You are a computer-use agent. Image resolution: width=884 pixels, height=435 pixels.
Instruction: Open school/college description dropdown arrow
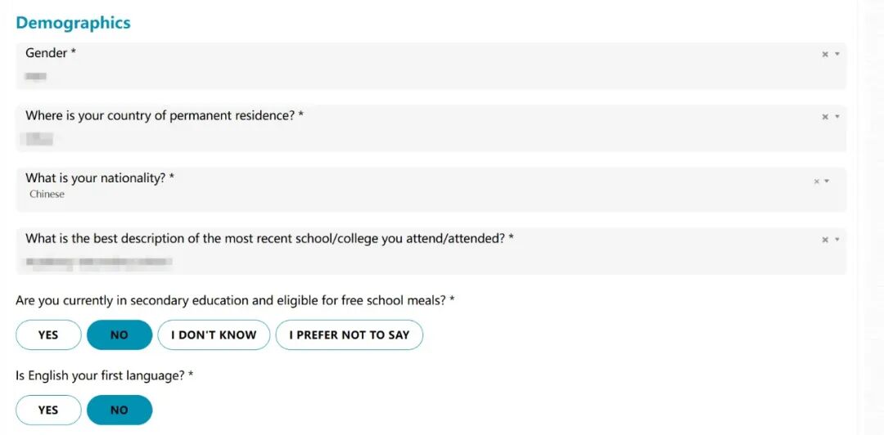837,240
